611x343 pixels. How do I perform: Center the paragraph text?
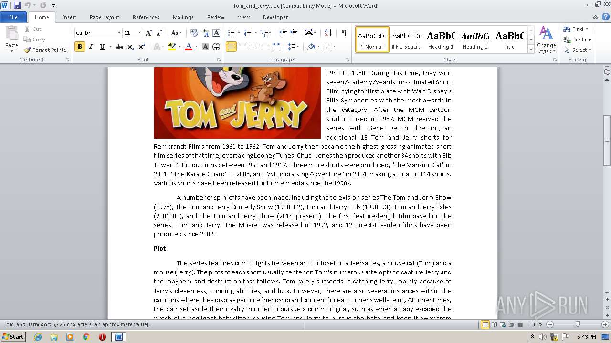pos(242,47)
